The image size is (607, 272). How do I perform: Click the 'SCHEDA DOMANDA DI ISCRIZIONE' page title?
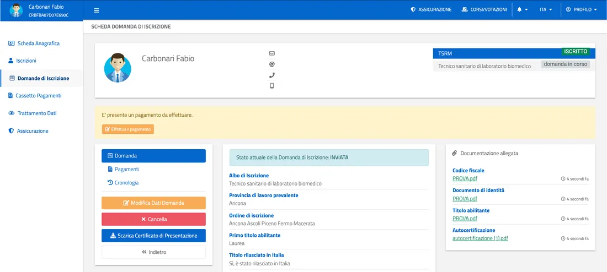point(131,27)
